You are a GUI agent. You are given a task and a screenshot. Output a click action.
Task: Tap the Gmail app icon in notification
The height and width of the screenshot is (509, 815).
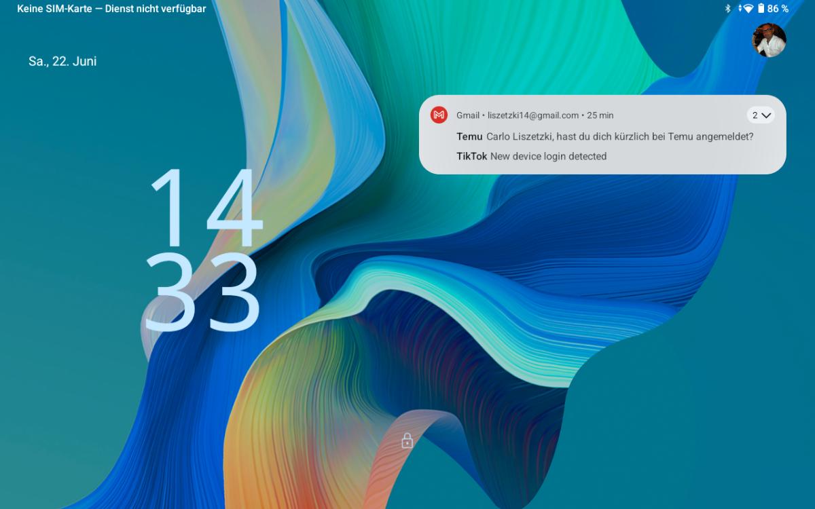(439, 115)
